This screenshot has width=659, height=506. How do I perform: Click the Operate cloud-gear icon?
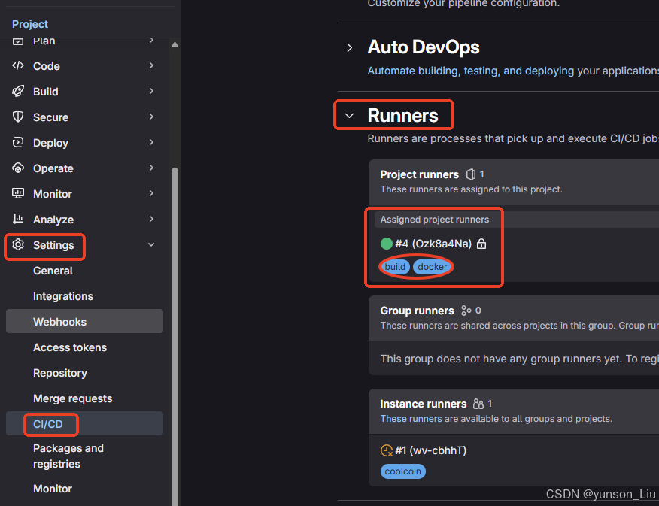tap(18, 168)
